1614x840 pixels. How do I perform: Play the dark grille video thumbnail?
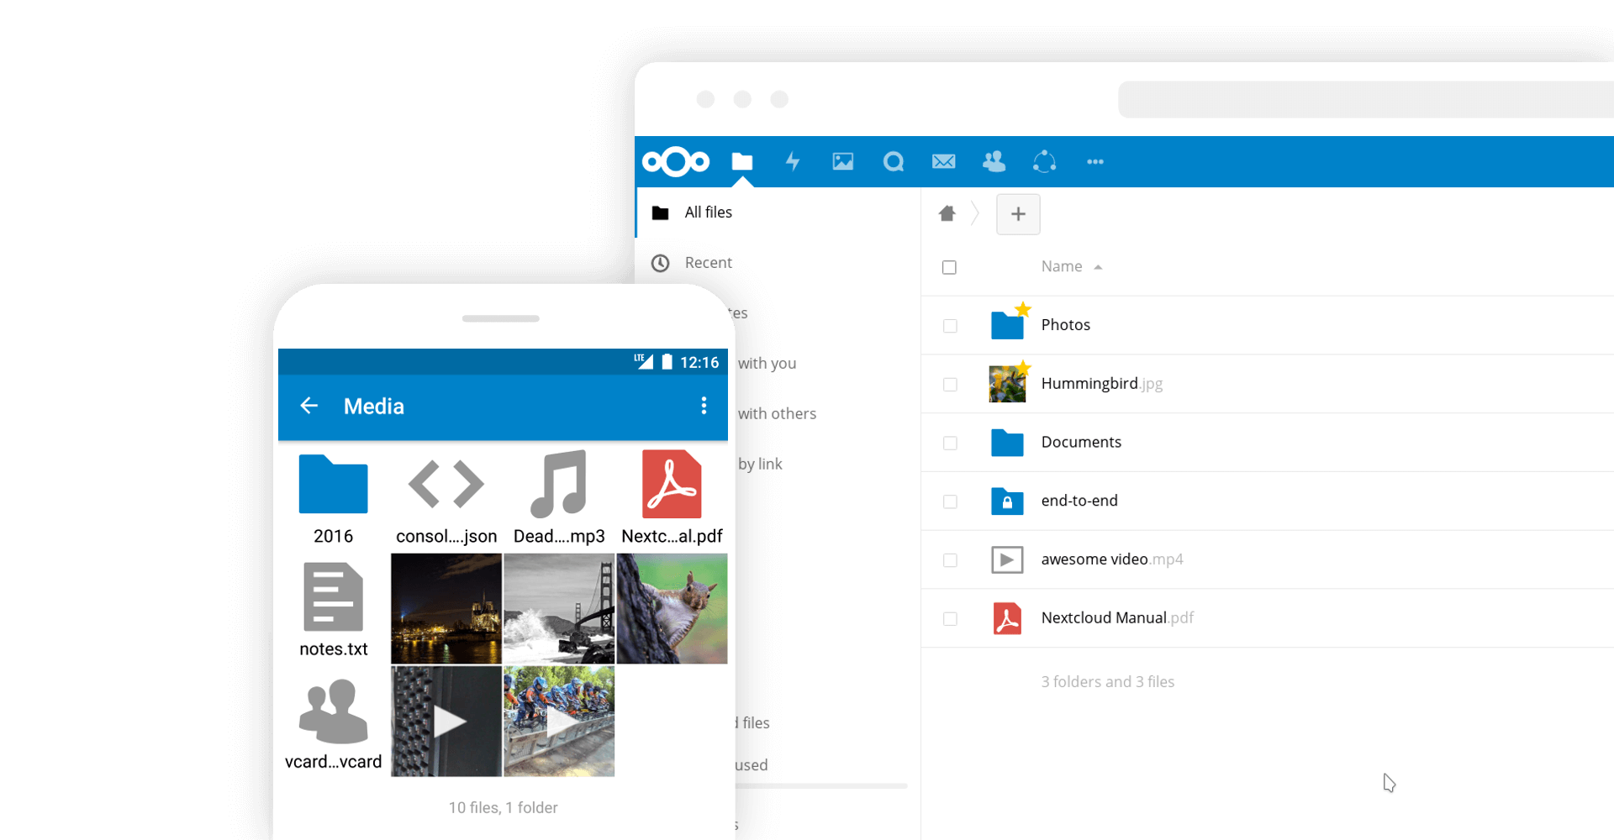[446, 722]
